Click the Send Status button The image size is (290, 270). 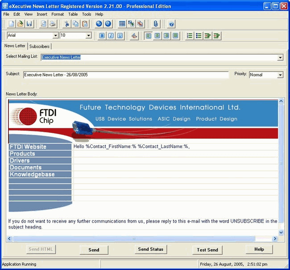151,249
